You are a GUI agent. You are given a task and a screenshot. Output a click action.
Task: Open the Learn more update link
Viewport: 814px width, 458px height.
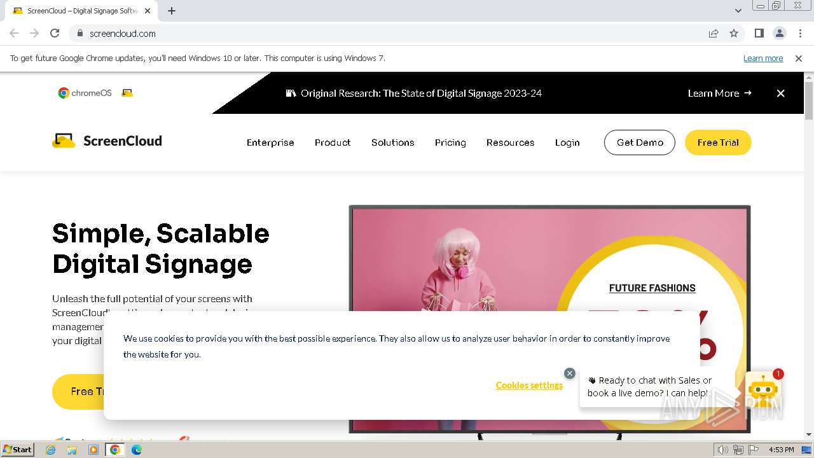coord(763,59)
